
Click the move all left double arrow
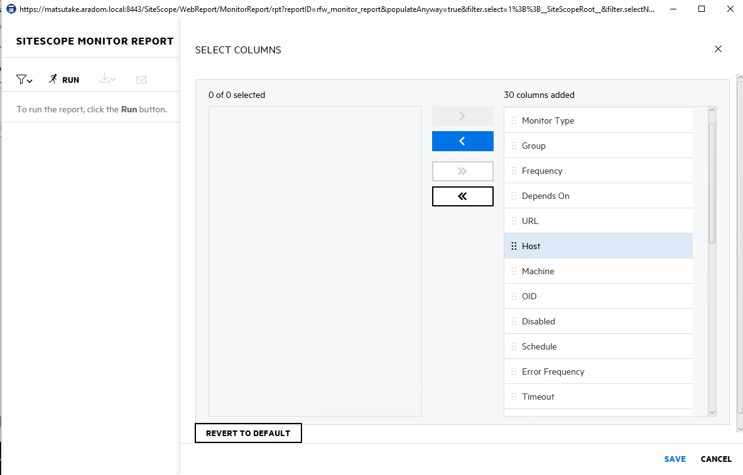[x=462, y=196]
